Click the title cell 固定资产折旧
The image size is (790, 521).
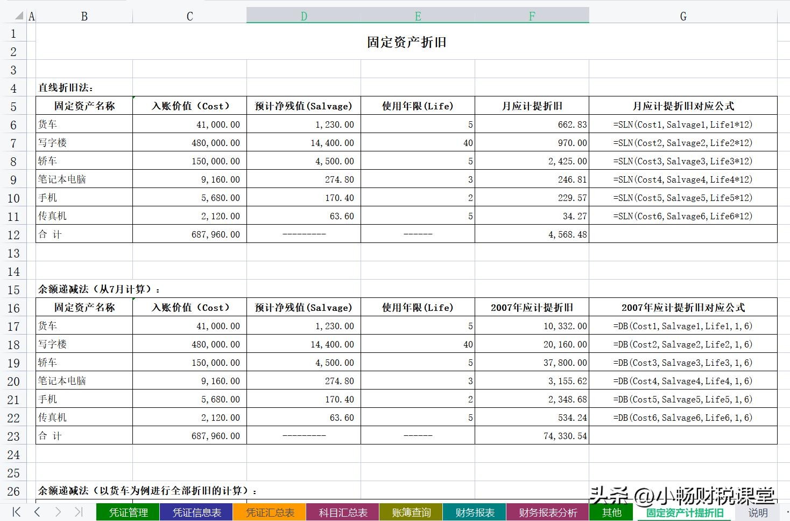[406, 42]
